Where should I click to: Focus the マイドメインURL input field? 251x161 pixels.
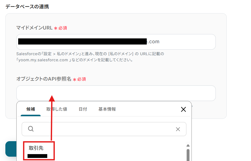tap(116, 42)
